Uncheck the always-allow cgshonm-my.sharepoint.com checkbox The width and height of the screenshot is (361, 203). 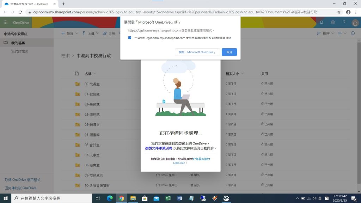point(130,38)
